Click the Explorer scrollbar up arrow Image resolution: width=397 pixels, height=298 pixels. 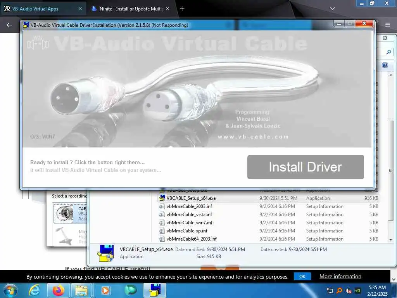391,75
